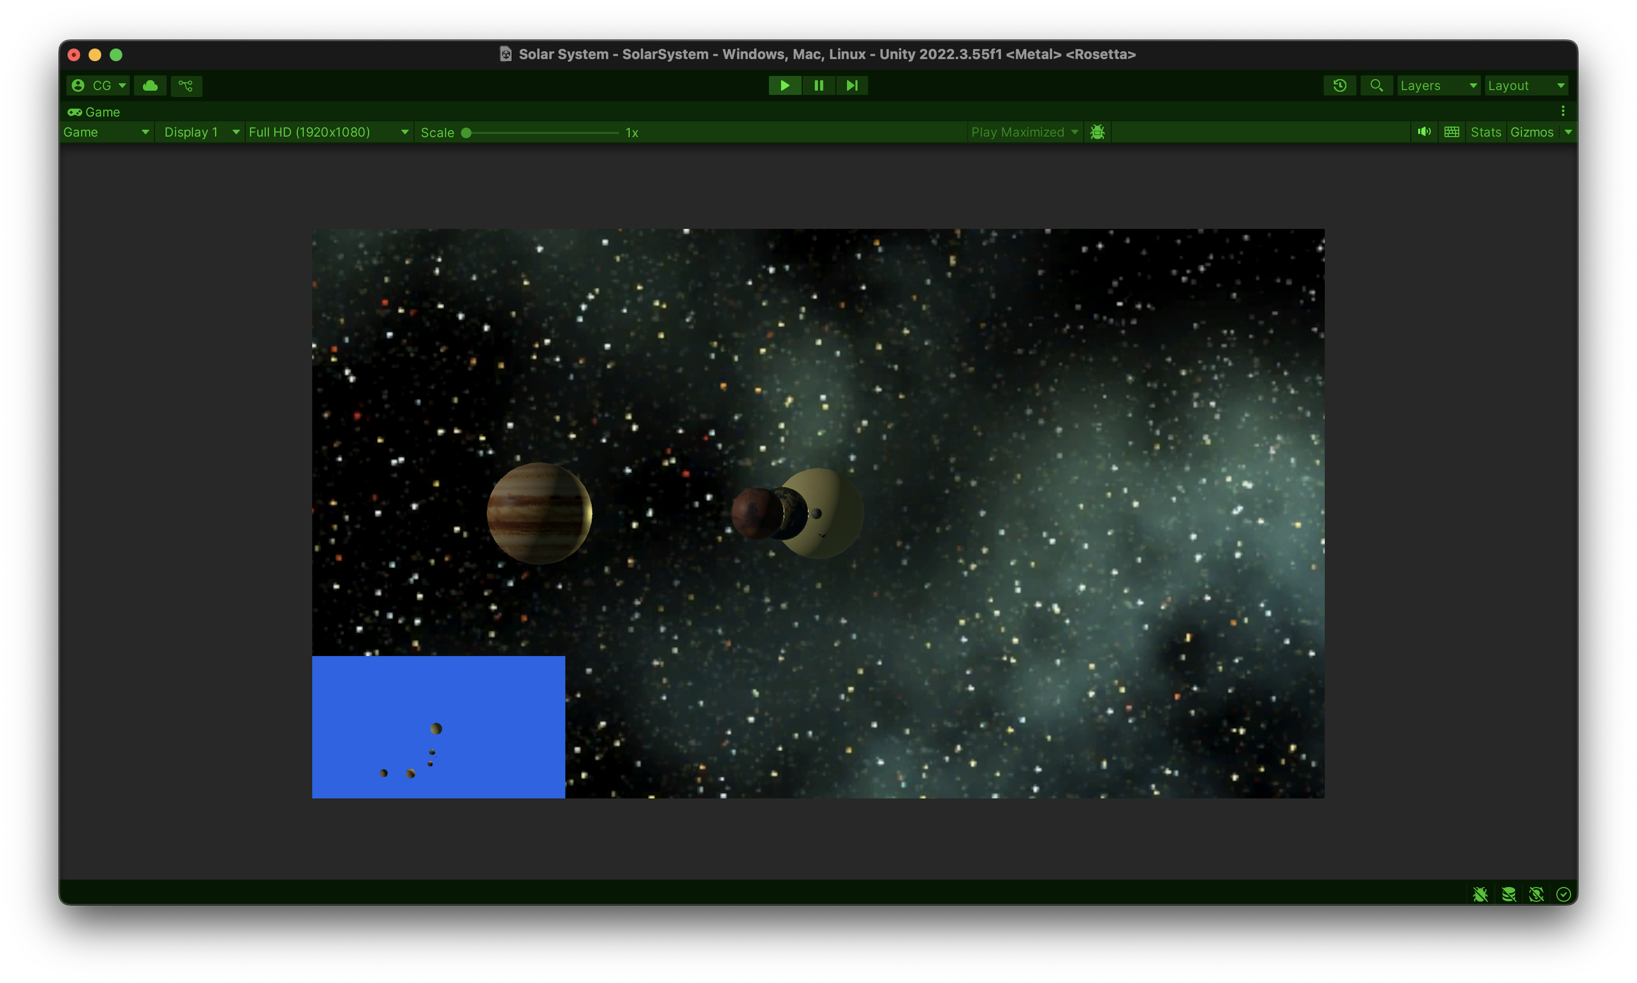Open the Game view options kebab menu
1637x983 pixels.
(1563, 111)
